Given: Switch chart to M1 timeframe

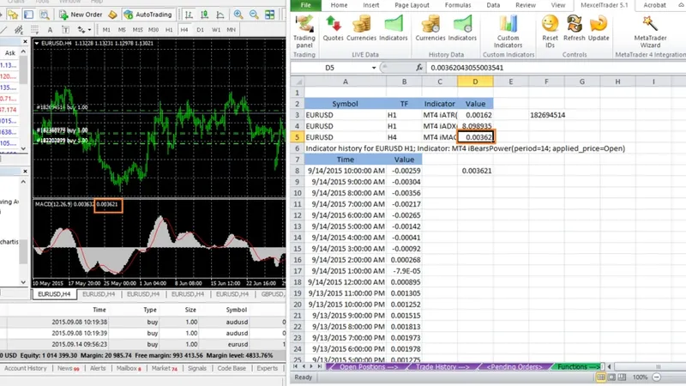Looking at the screenshot, I should 106,30.
